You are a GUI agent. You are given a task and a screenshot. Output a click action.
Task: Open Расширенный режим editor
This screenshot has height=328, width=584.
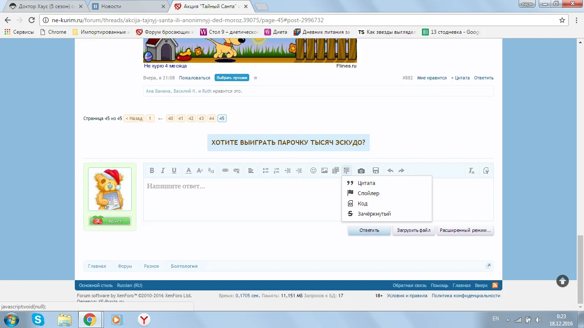465,230
